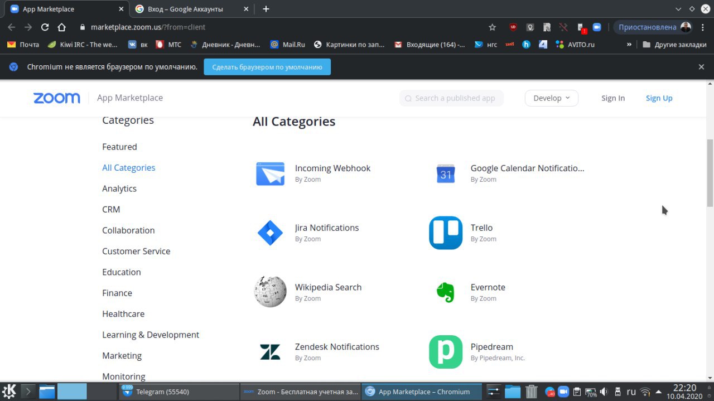Expand the Develop dropdown
This screenshot has width=714, height=401.
[552, 98]
